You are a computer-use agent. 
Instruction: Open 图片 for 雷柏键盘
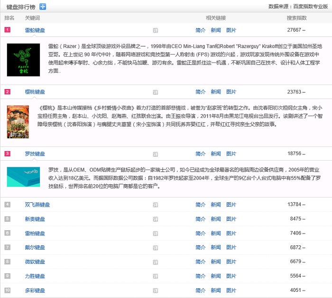(x=231, y=234)
